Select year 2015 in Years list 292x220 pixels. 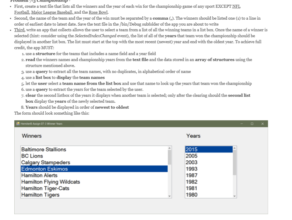[x=209, y=149]
